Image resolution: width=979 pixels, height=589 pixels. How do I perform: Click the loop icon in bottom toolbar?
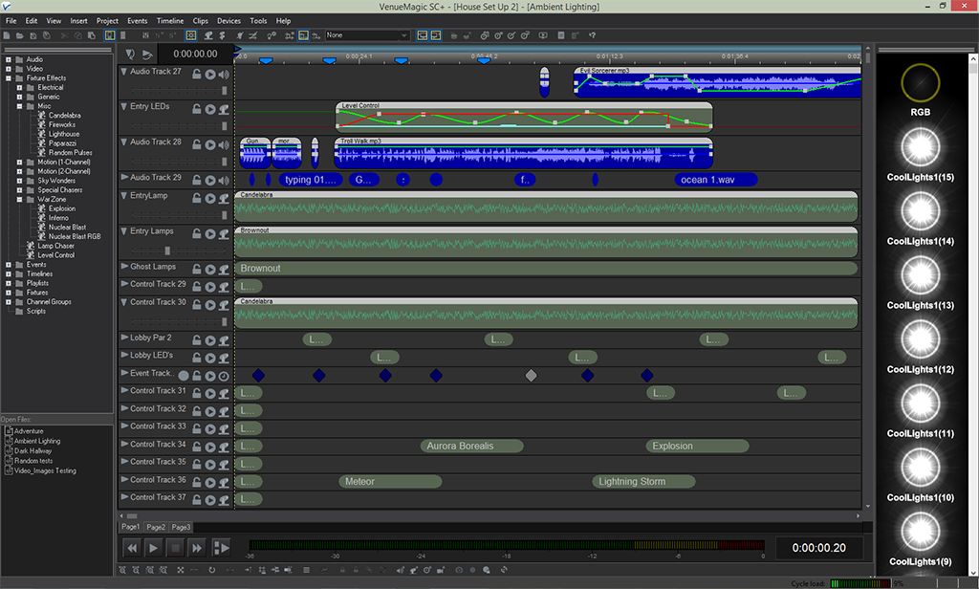click(211, 571)
